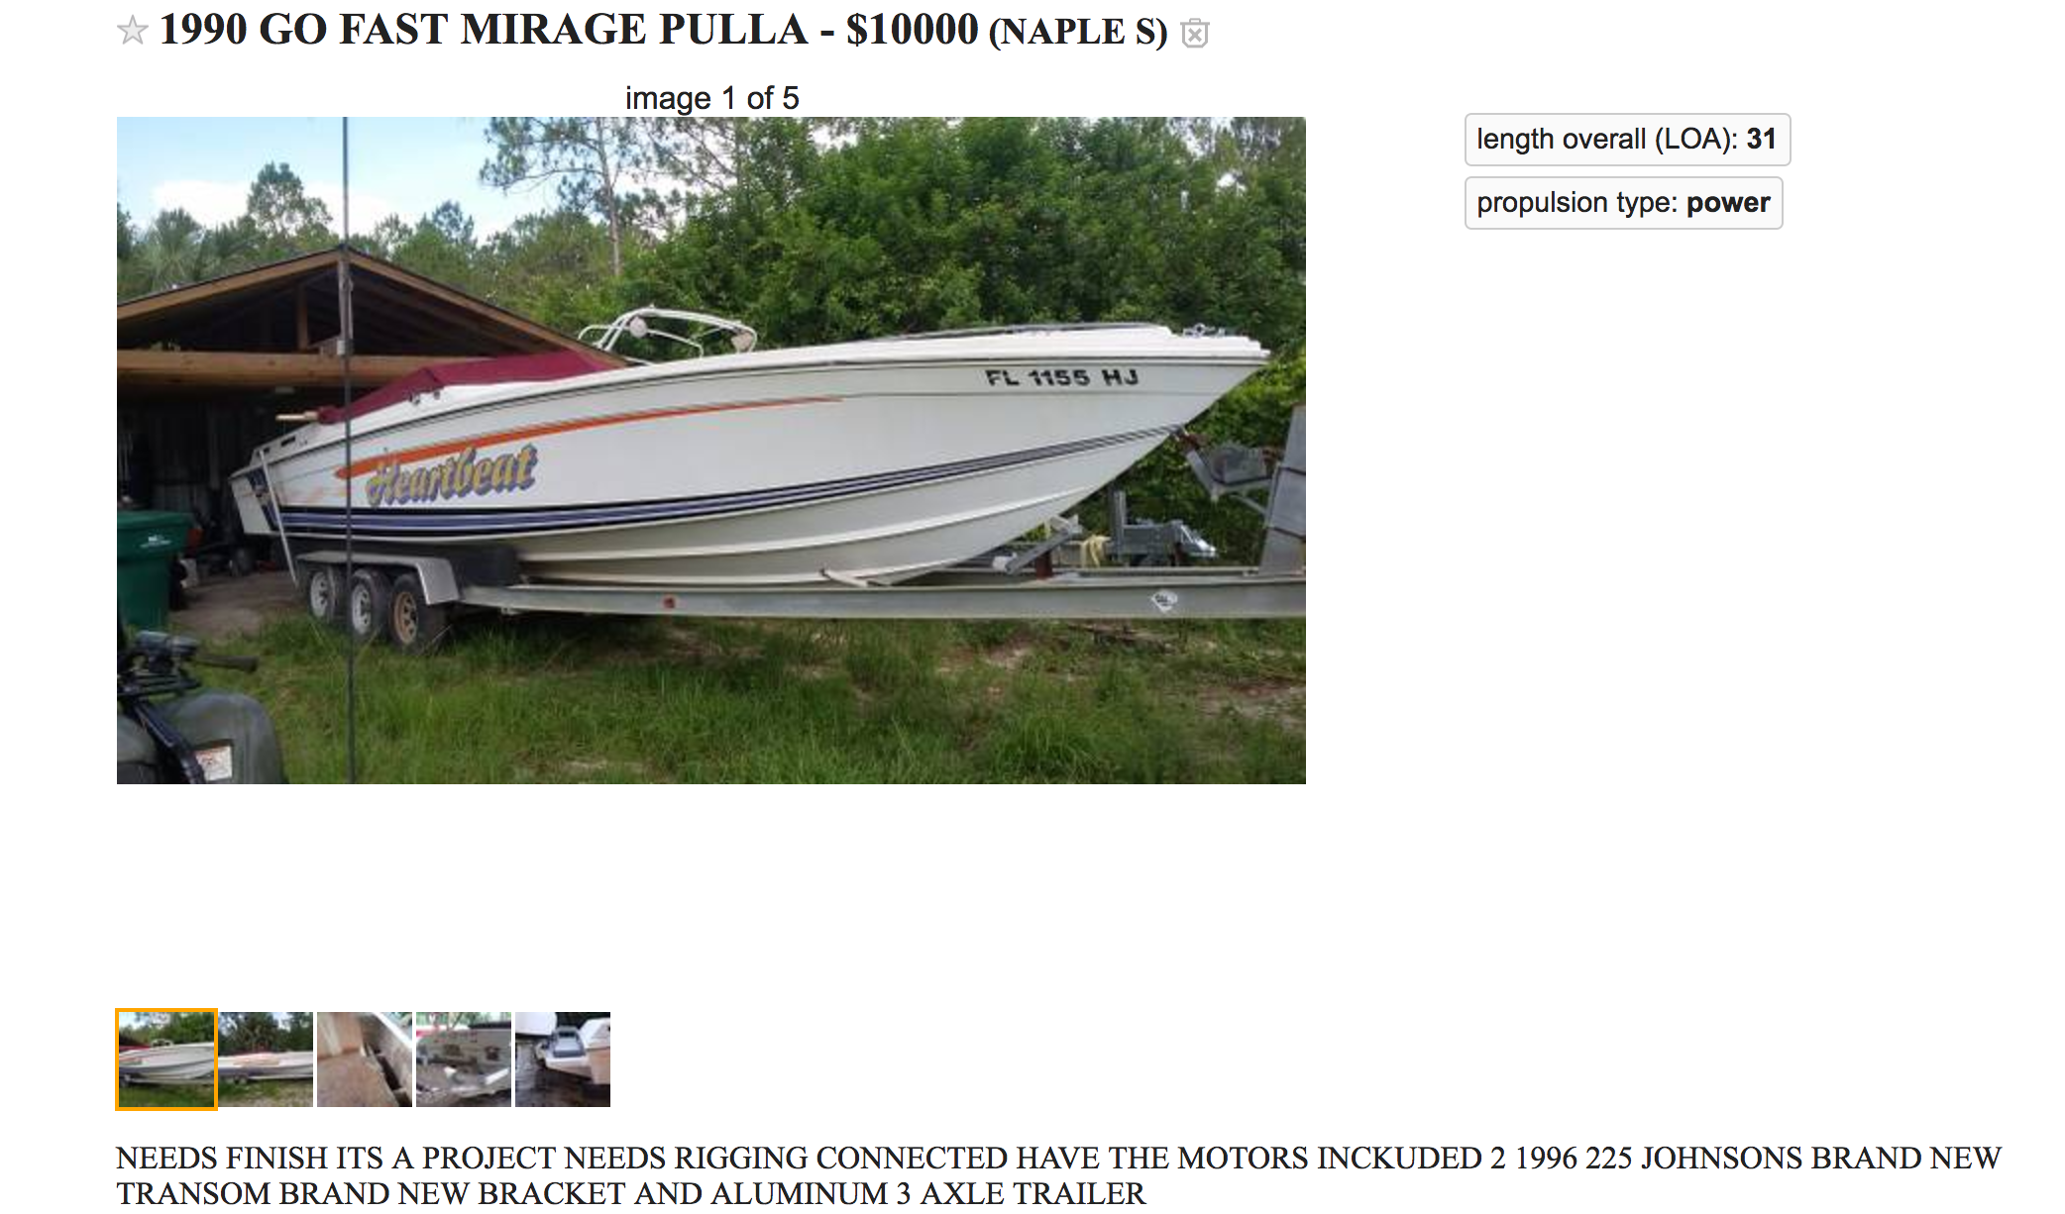Hide this posting using the trash icon
The width and height of the screenshot is (2065, 1214).
[1195, 34]
